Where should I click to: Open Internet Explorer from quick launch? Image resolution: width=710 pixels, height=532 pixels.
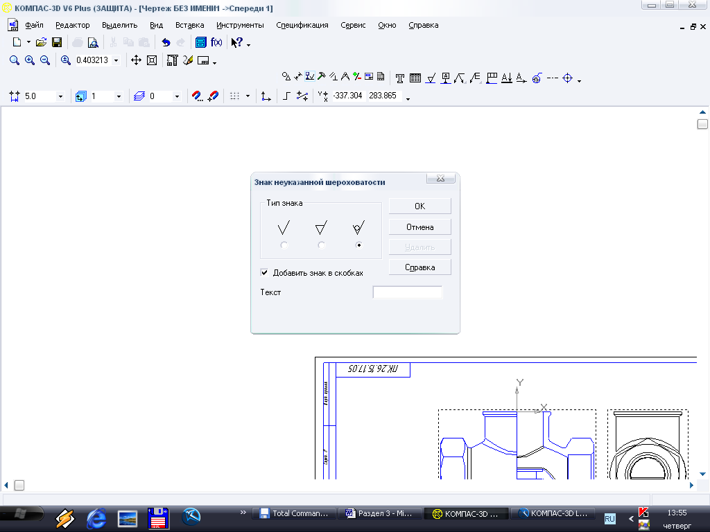[96, 518]
